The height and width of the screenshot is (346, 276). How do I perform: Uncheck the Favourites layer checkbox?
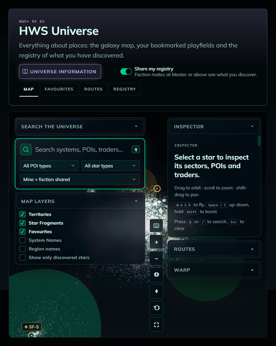[x=22, y=231]
